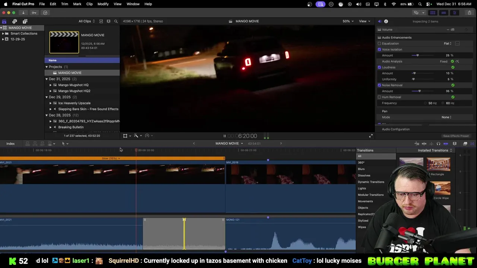
Task: Open the Trim menu
Action: tap(64, 4)
